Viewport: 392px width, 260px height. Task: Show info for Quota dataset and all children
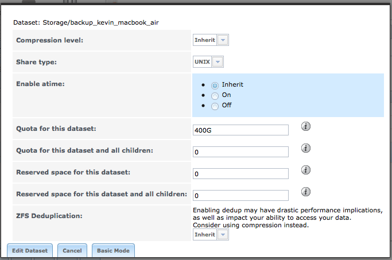[x=306, y=148]
